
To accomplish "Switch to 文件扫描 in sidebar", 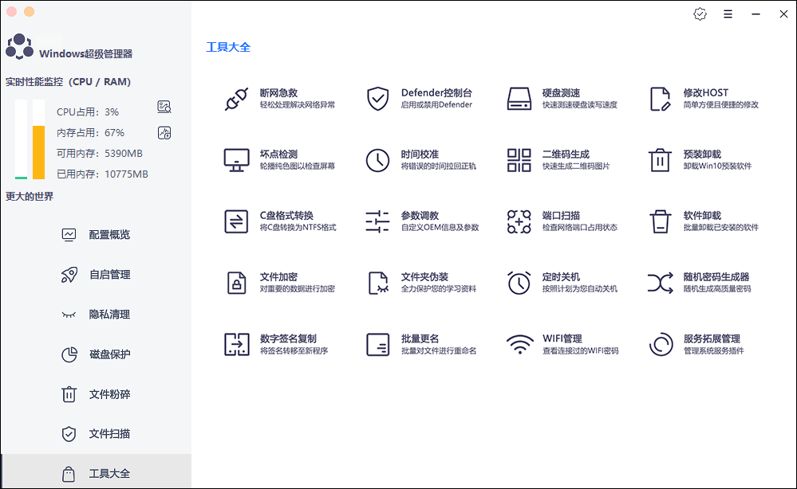I will coord(96,434).
